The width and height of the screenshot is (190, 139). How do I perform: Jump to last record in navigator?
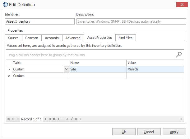[54, 119]
